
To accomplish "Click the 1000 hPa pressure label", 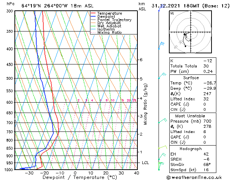I will point(9,170).
